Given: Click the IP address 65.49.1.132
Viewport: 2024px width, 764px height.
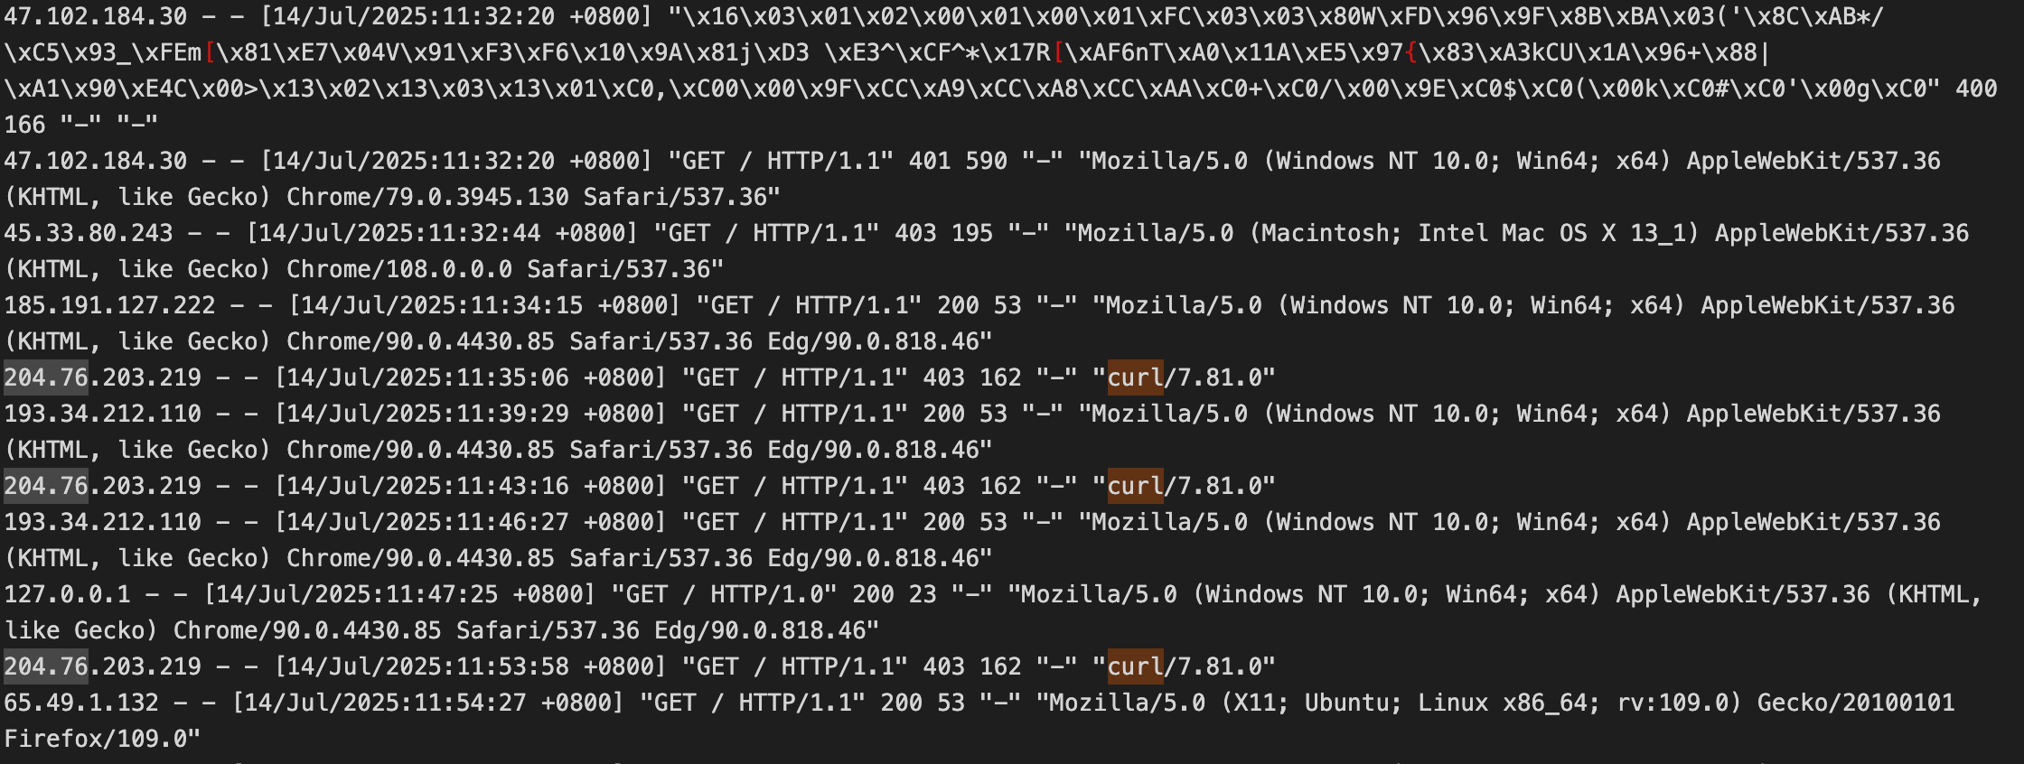Looking at the screenshot, I should (81, 703).
